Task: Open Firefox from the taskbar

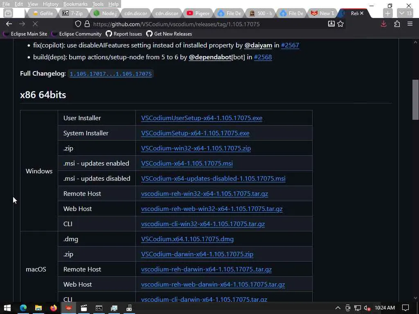Action: 54,308
